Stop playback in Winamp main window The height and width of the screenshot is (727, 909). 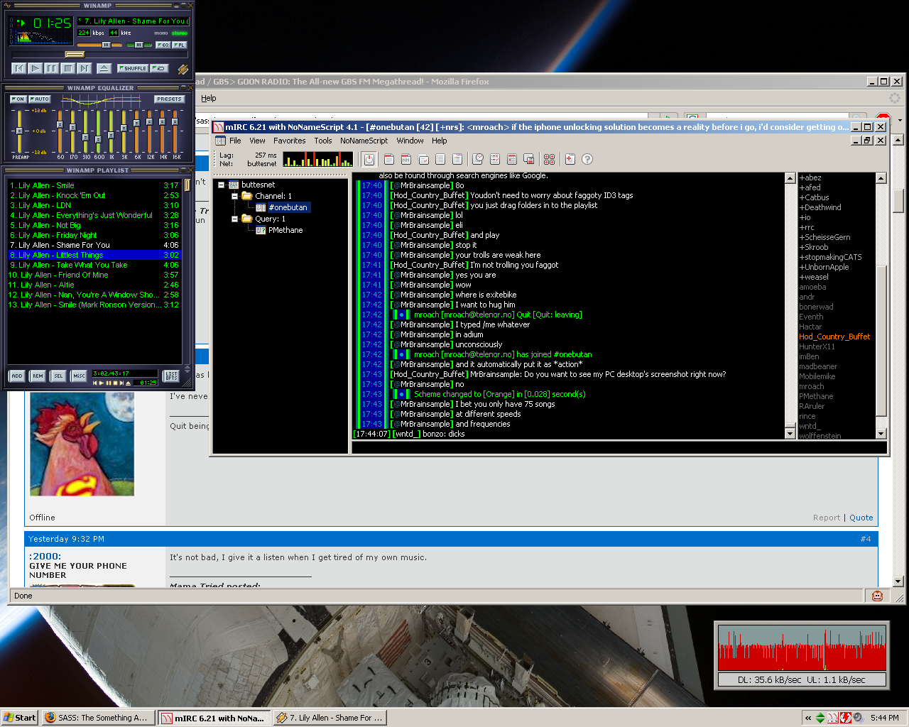point(68,68)
